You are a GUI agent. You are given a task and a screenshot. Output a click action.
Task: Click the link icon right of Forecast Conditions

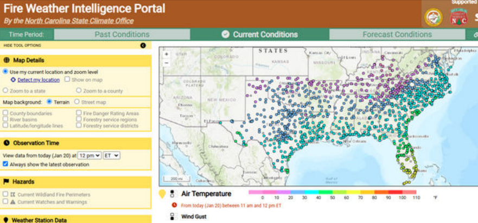click(x=476, y=35)
